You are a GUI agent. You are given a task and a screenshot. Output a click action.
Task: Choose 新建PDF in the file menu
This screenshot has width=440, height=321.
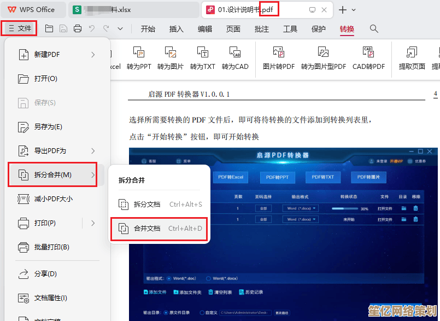[x=56, y=55]
